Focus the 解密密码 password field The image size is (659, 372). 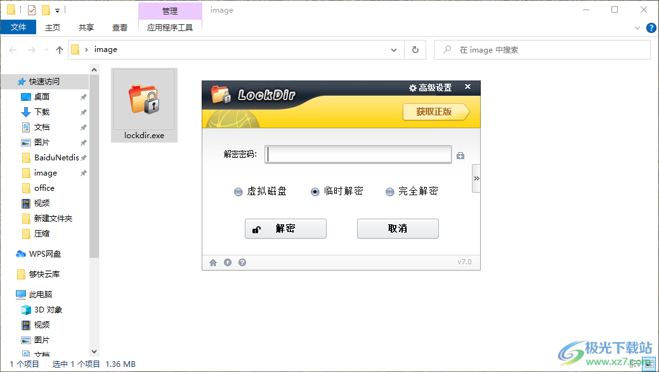click(358, 154)
